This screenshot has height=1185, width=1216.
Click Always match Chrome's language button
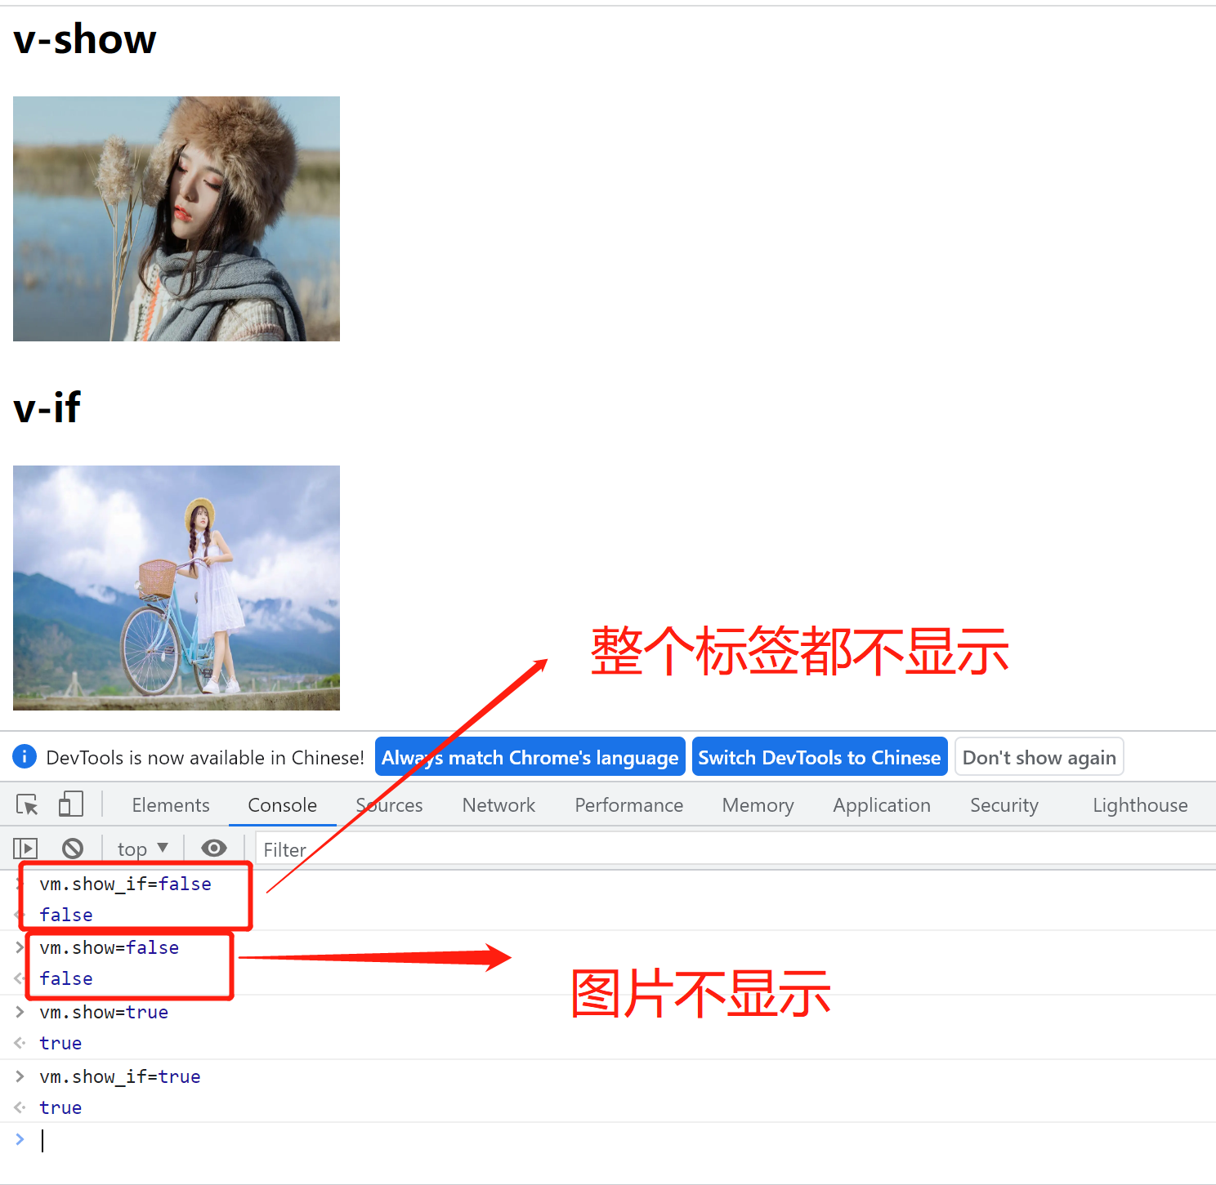click(x=530, y=757)
